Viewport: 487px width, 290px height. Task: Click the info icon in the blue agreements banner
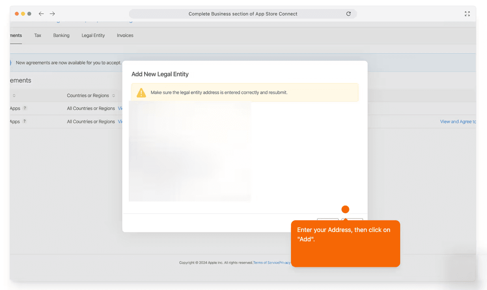pos(11,63)
